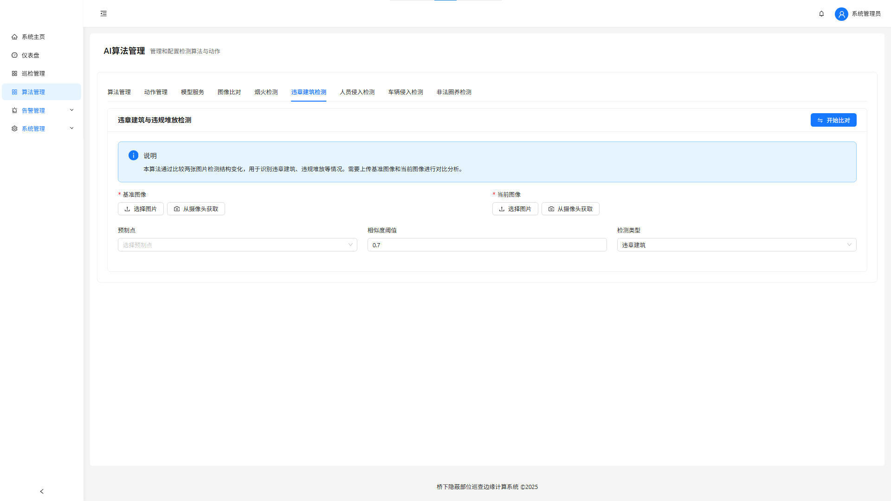
Task: Click the 相似度阈值 input field
Action: pos(487,245)
